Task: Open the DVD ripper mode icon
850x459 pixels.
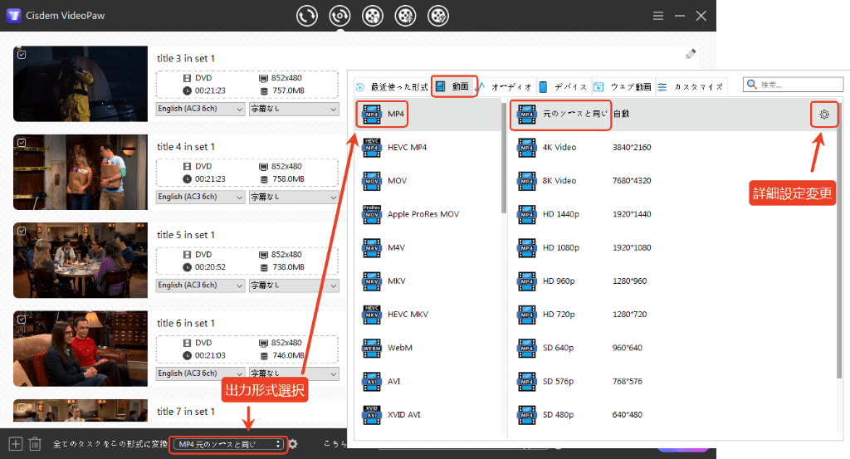Action: [340, 16]
